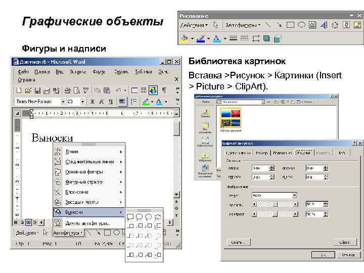Click Open folder icon in Word toolbar
The height and width of the screenshot is (273, 364).
click(x=28, y=90)
